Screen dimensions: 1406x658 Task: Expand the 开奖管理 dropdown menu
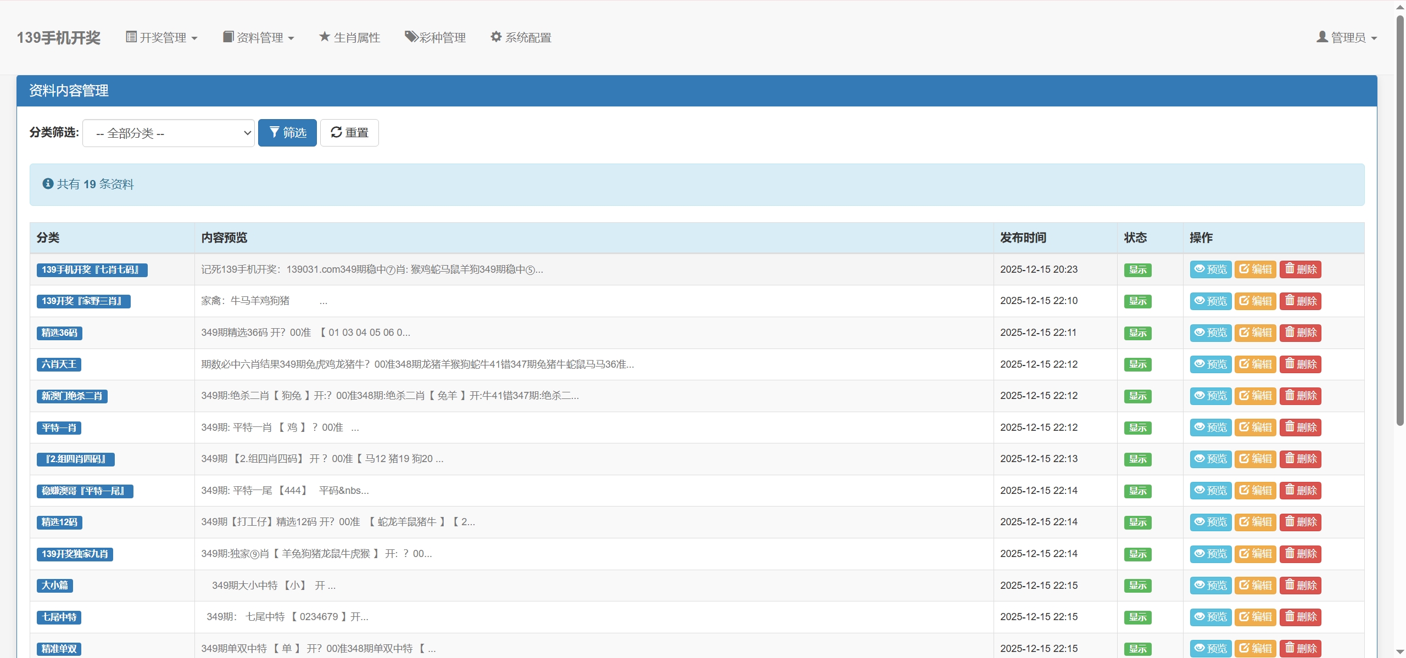pyautogui.click(x=161, y=37)
